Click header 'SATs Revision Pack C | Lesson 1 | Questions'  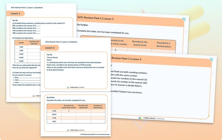click(27, 8)
